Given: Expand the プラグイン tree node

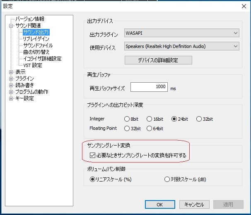Looking at the screenshot, I should [x=11, y=79].
